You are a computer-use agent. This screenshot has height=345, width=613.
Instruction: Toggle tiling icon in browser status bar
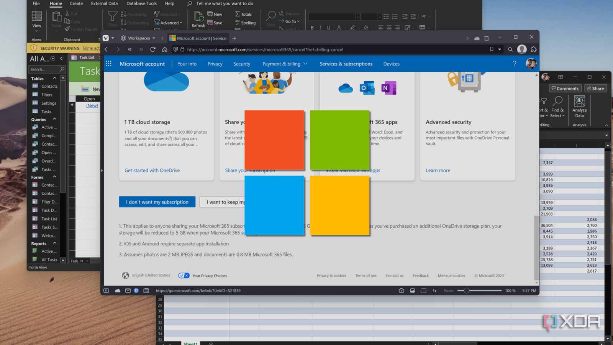point(423,291)
